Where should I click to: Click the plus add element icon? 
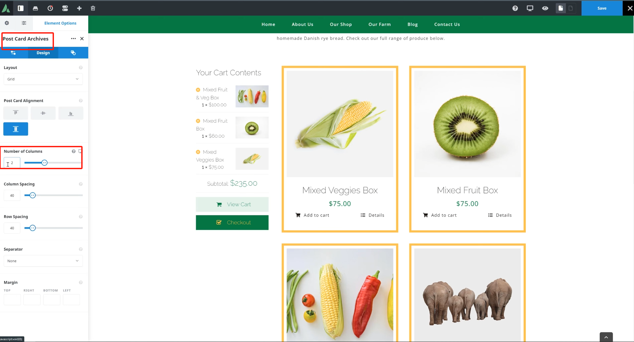[x=79, y=8]
